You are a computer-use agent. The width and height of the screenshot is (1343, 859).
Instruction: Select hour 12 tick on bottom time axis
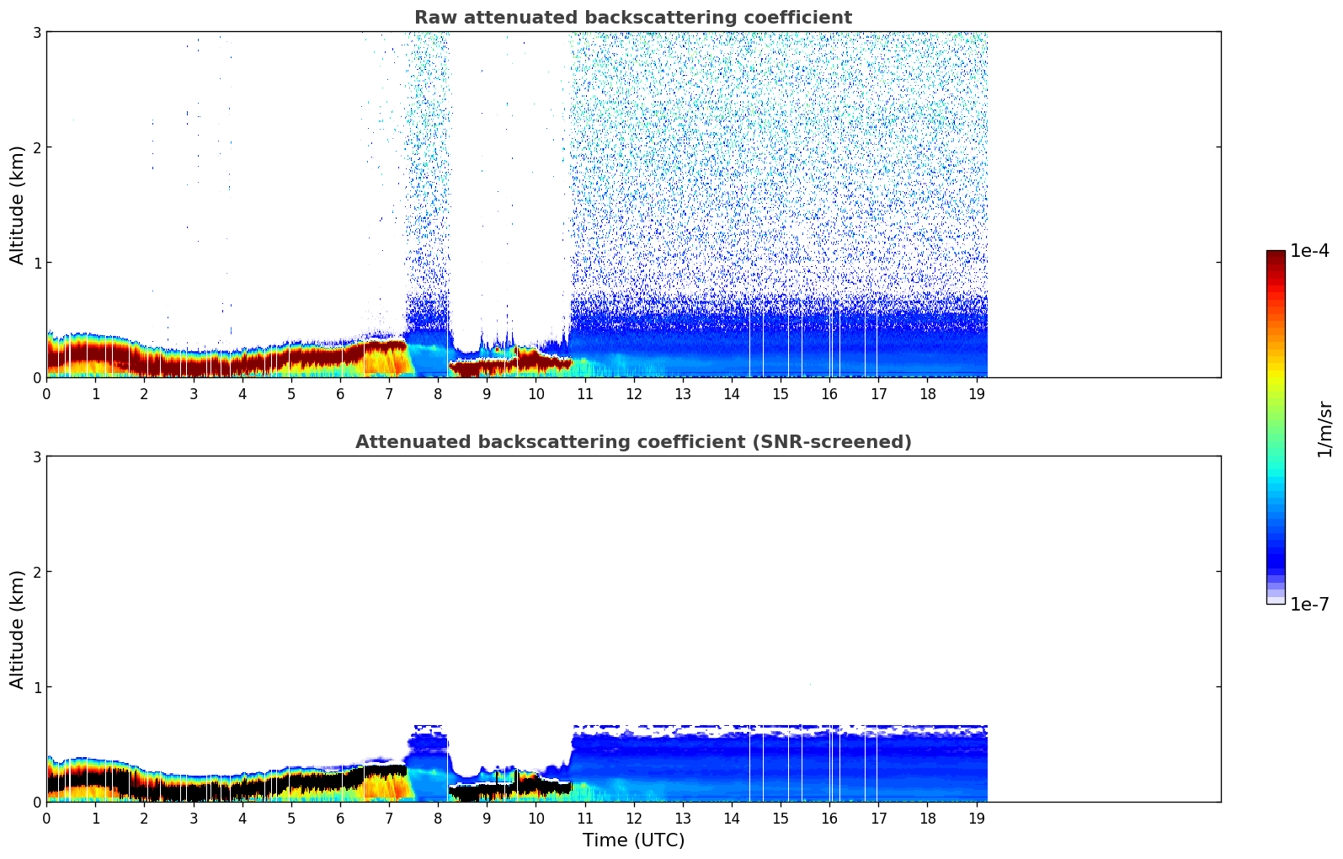point(634,819)
